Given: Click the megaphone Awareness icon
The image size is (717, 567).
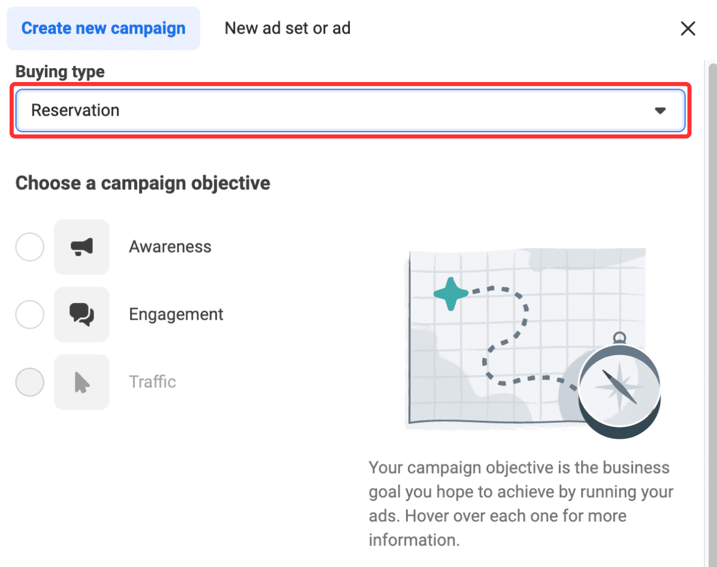Looking at the screenshot, I should tap(81, 247).
